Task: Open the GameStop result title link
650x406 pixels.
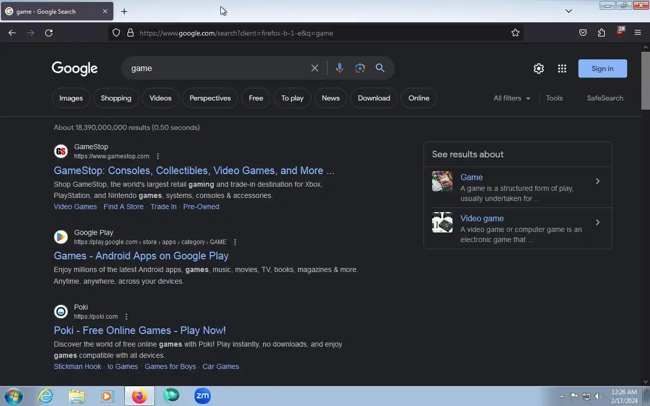Action: coord(194,171)
